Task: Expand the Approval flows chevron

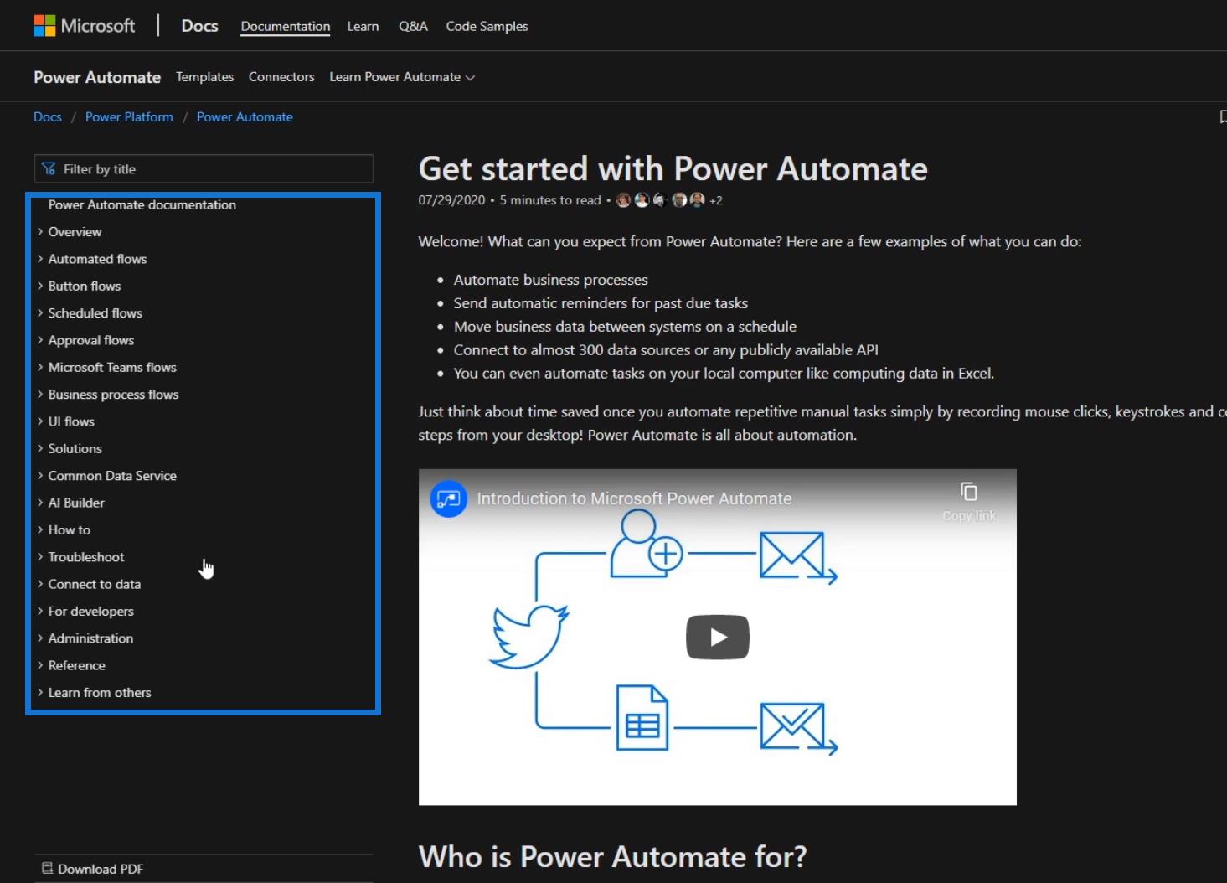Action: (40, 340)
